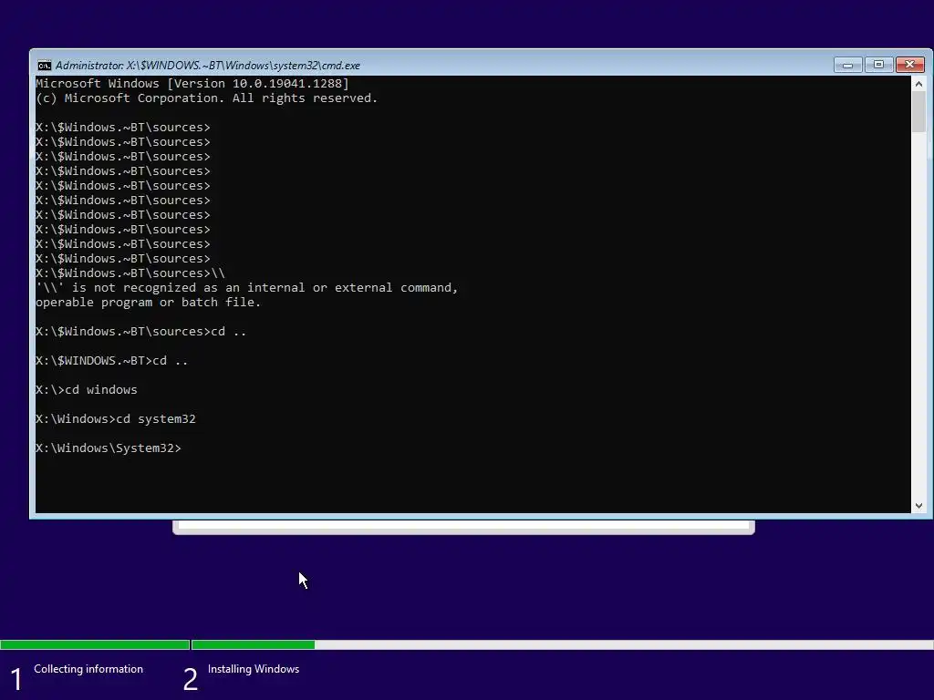This screenshot has height=700, width=934.
Task: Click the '\\' is not recognized error line
Action: tap(246, 287)
